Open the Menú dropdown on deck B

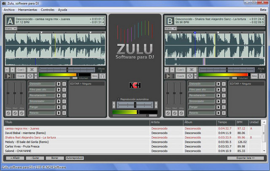[170, 28]
